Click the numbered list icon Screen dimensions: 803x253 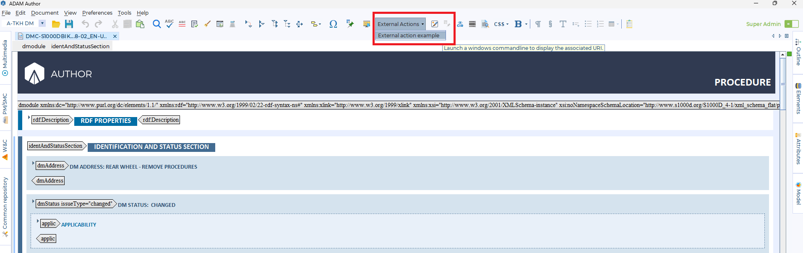coord(600,24)
